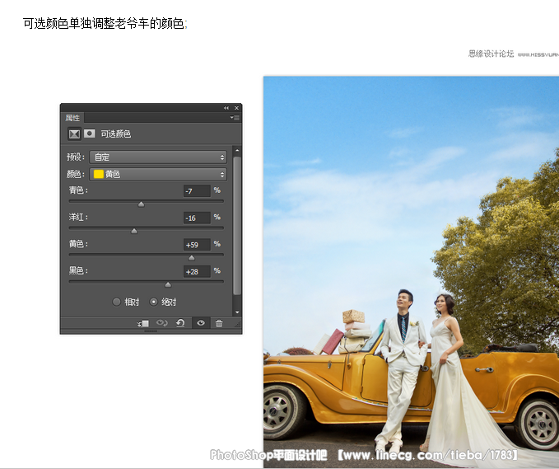This screenshot has width=559, height=469.
Task: Switch to 属性 tab
Action: [72, 118]
